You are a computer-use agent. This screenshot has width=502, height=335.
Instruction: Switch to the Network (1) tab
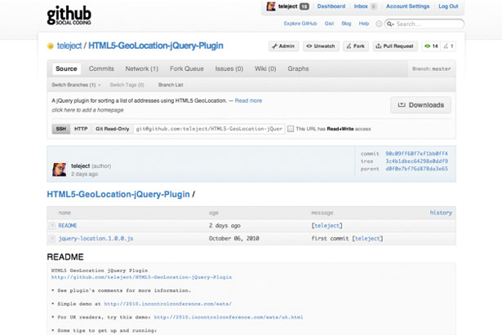(141, 68)
